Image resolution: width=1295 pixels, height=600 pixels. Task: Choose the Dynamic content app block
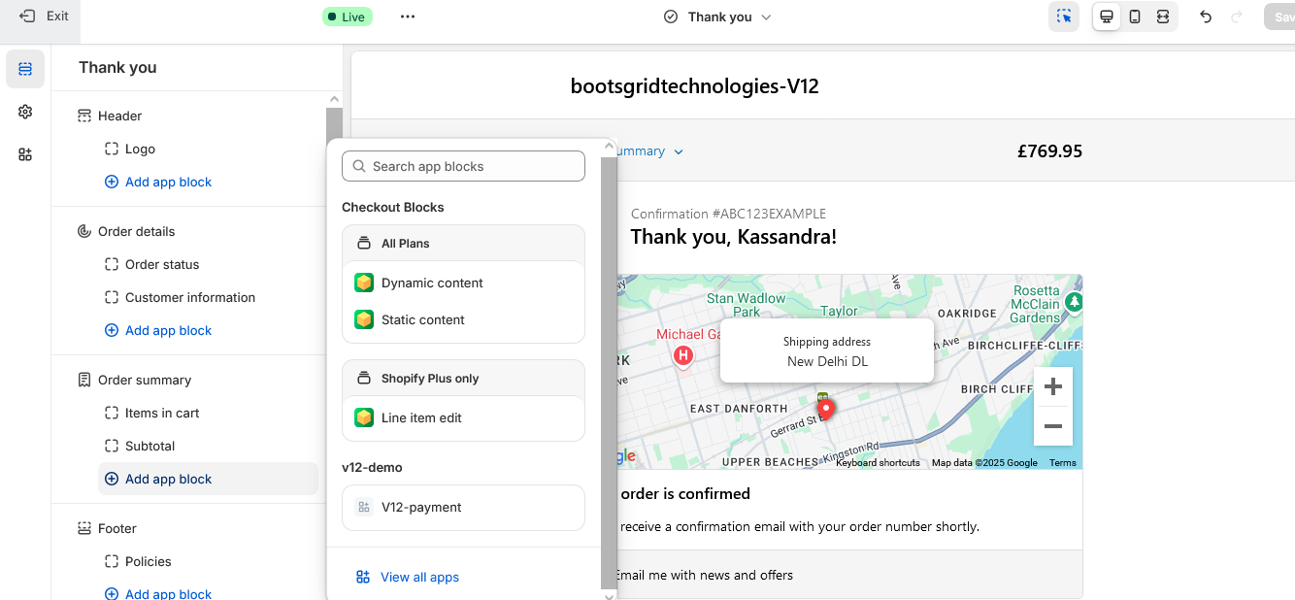463,283
